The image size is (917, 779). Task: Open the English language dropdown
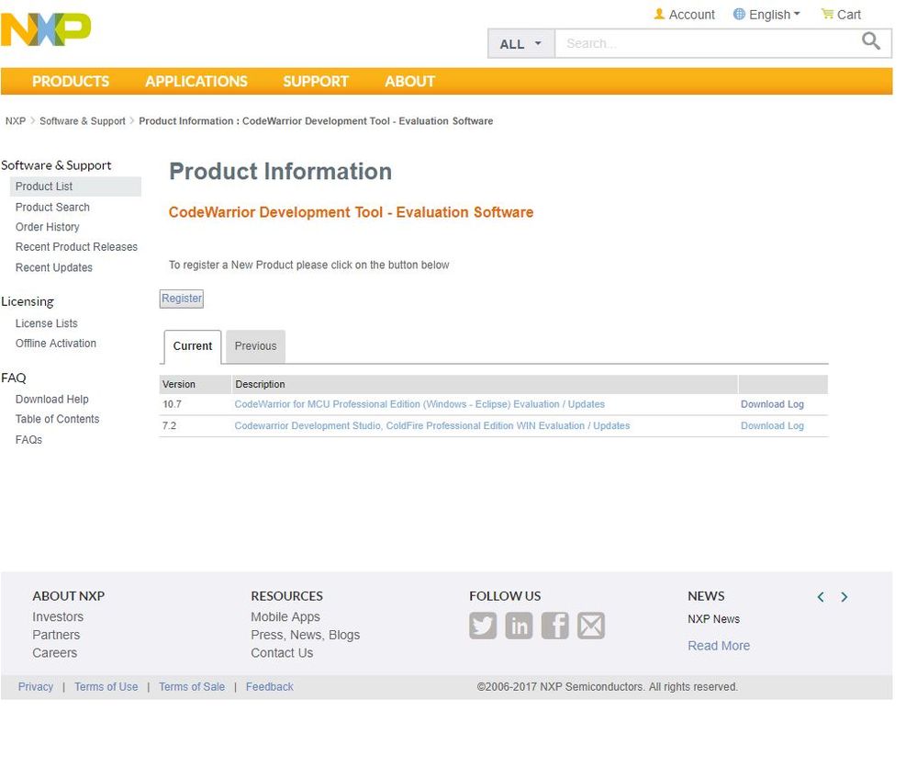(x=767, y=15)
